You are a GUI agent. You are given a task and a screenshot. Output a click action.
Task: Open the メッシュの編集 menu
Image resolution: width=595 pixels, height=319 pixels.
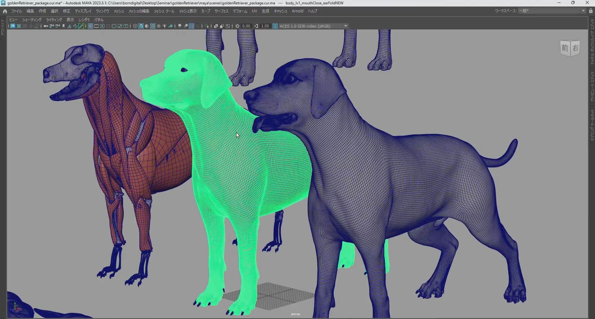point(139,11)
